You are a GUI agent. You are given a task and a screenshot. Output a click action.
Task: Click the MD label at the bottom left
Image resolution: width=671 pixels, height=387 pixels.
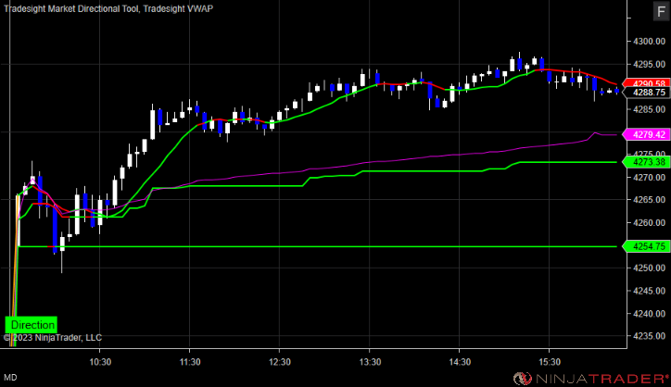10,378
